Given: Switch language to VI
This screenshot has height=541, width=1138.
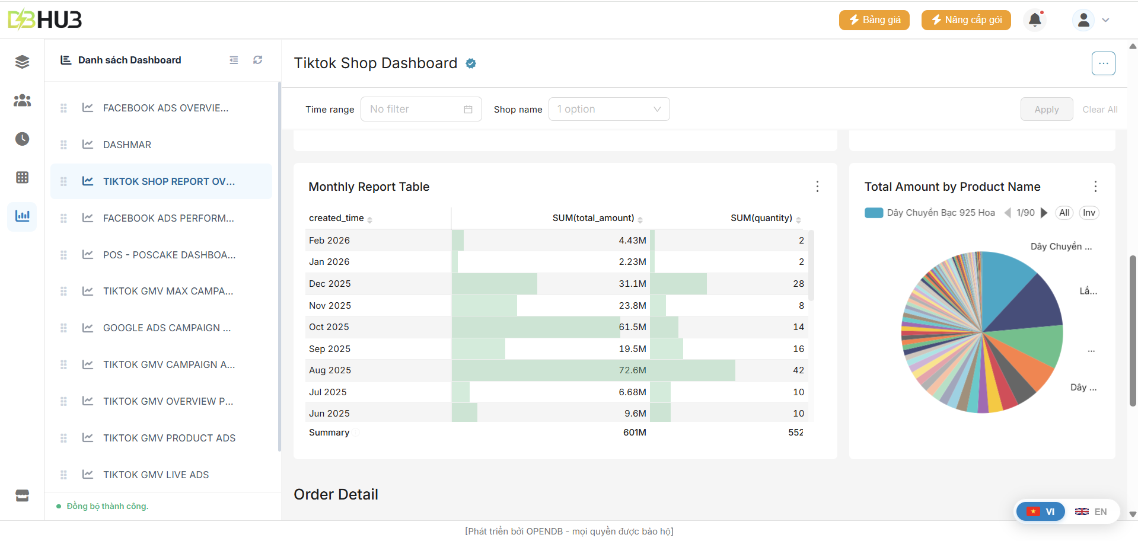Looking at the screenshot, I should click(x=1041, y=511).
